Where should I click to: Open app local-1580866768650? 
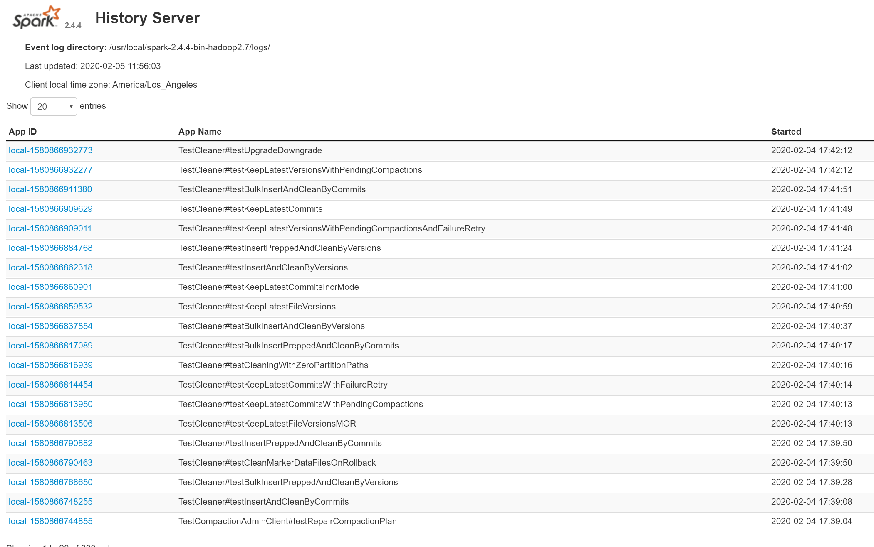[x=51, y=482]
